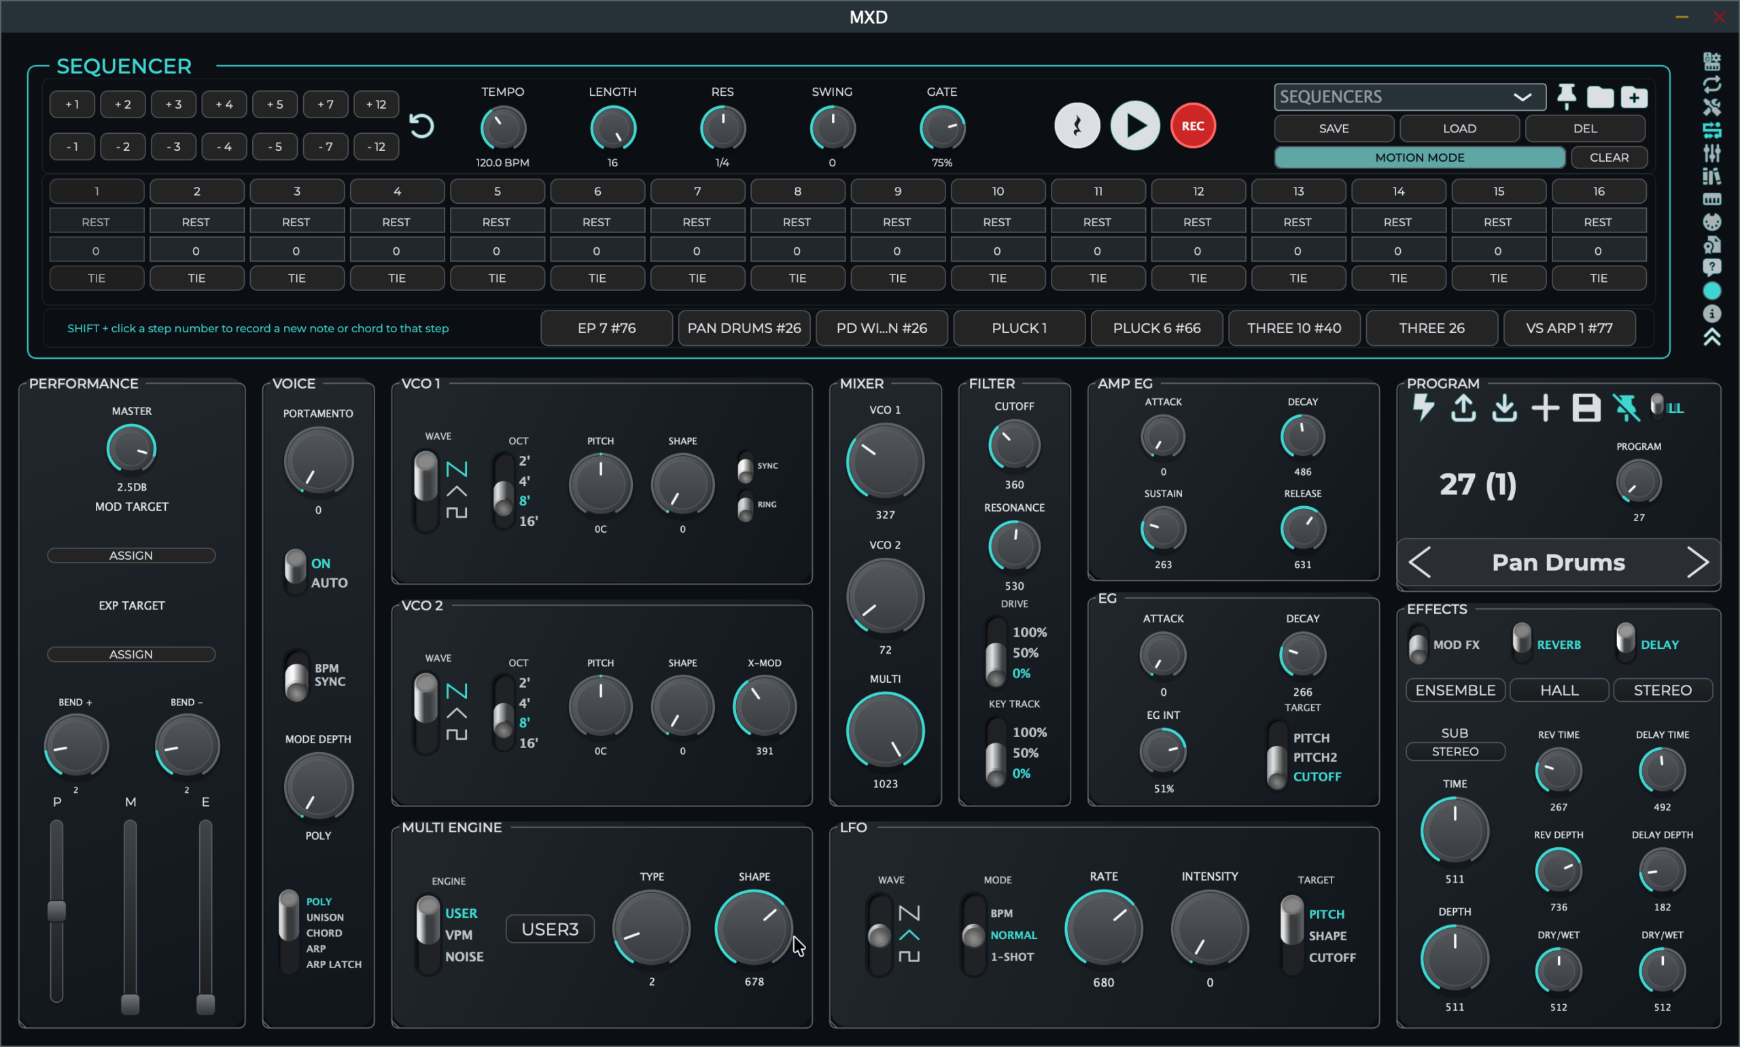Open the mixer faders sidebar icon
This screenshot has width=1740, height=1047.
tap(1711, 153)
